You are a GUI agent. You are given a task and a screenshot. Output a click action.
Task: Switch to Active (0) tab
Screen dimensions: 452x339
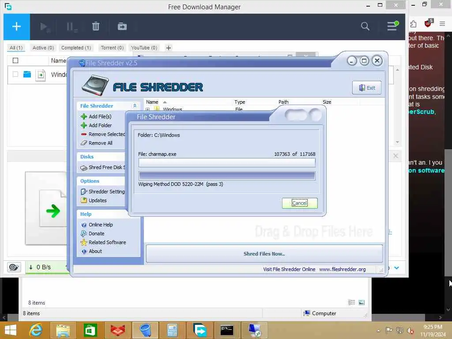coord(43,48)
